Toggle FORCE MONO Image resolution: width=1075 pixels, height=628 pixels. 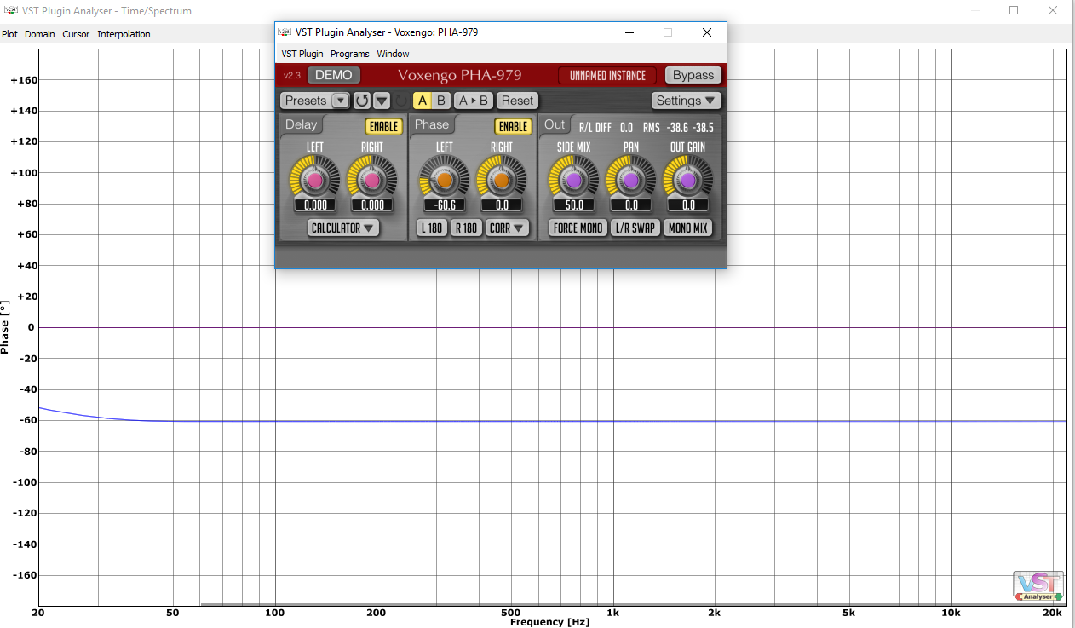[578, 228]
